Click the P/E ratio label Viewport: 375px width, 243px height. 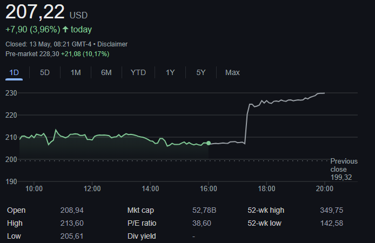tap(142, 223)
